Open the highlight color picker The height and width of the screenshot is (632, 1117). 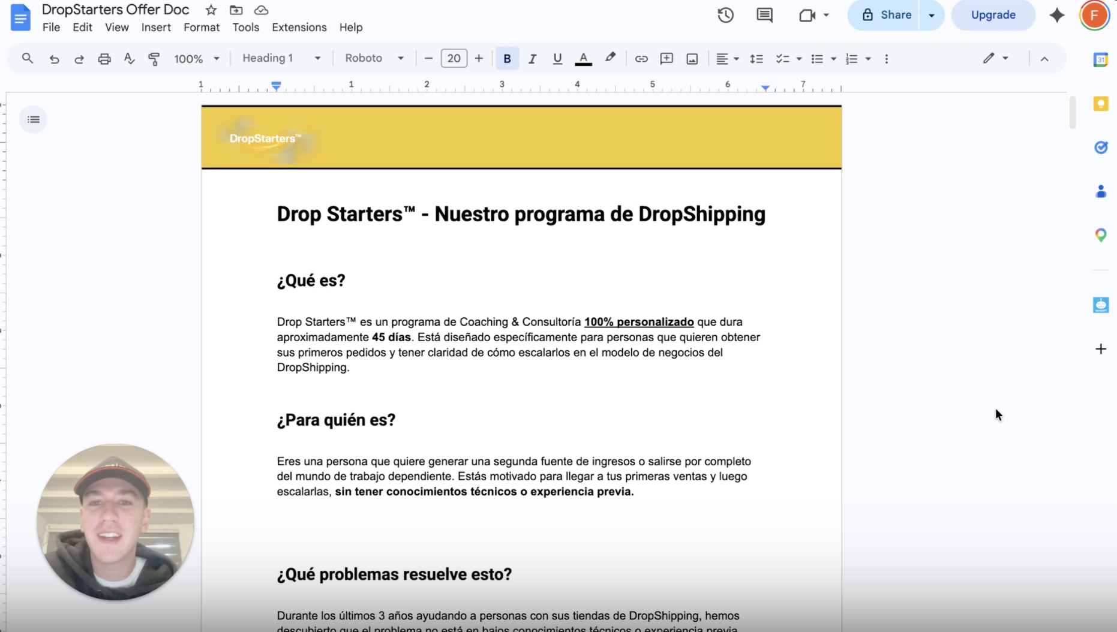[610, 58]
